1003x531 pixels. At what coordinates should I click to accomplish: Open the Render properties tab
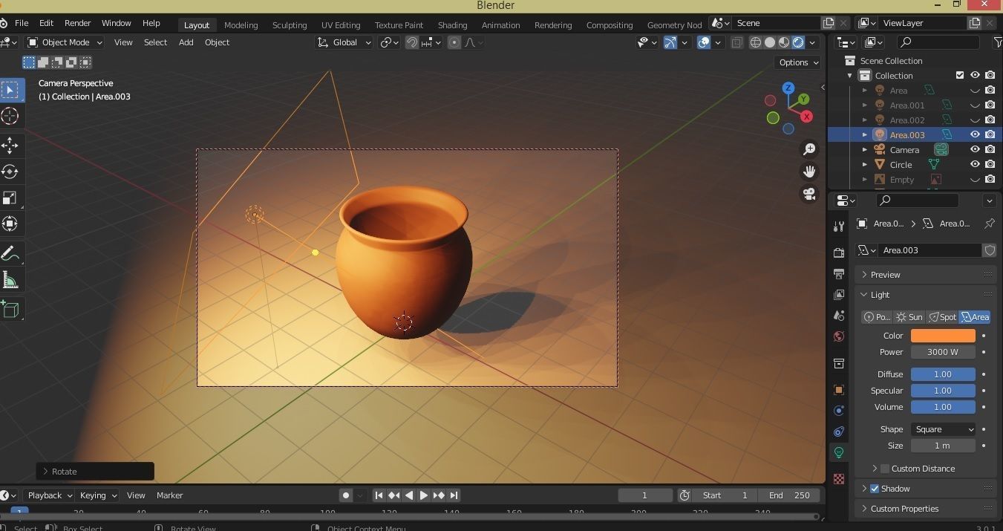pos(839,253)
